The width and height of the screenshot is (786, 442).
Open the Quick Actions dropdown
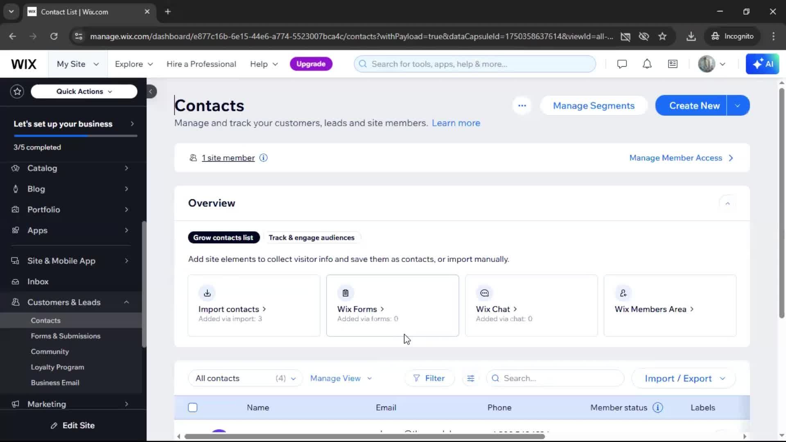click(84, 92)
